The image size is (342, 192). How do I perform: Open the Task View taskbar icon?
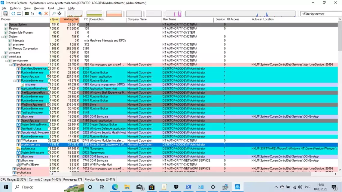(x=102, y=187)
